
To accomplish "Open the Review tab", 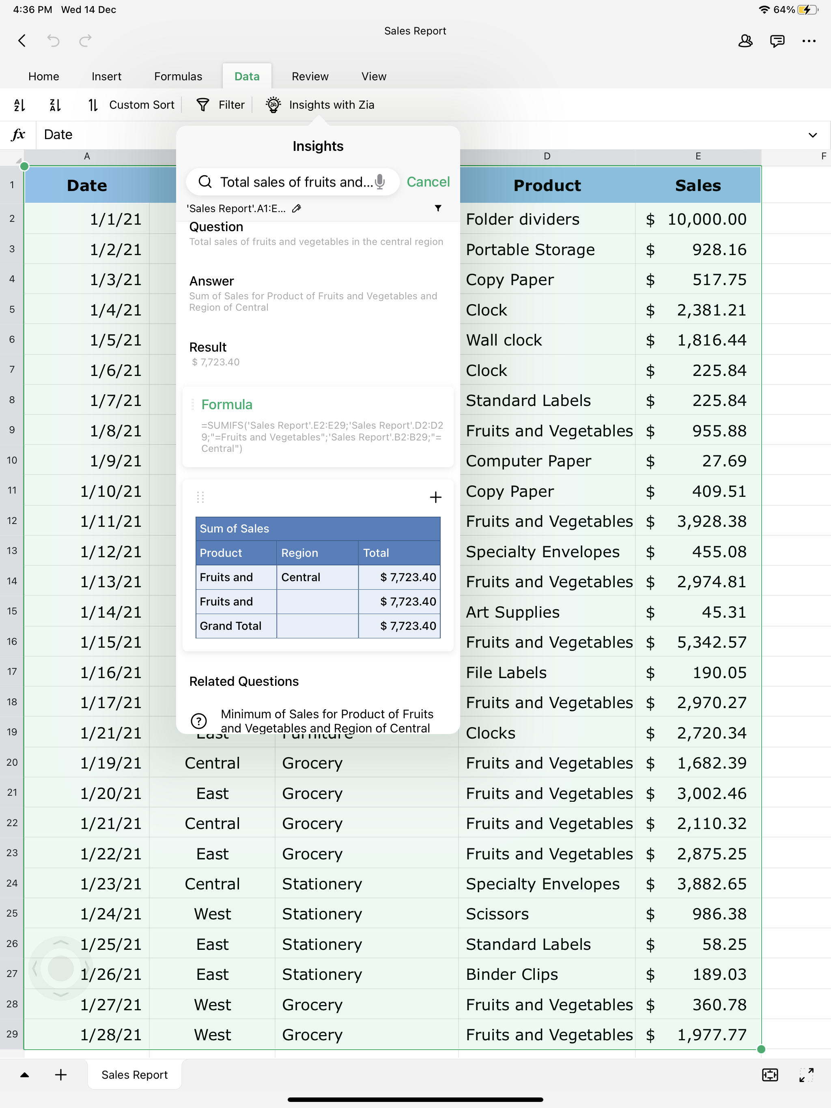I will pos(310,76).
